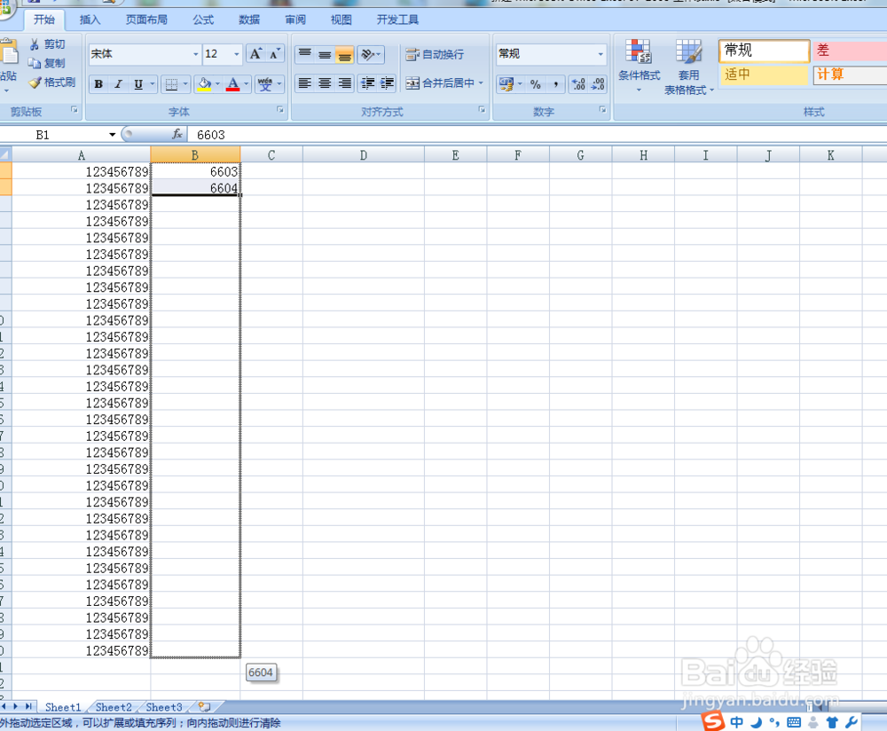Click the cell borders icon
887x731 pixels.
click(171, 84)
